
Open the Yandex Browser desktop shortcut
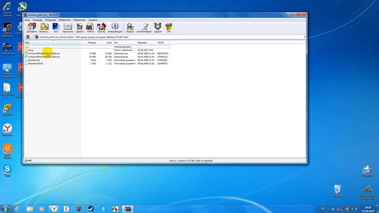tap(7, 130)
